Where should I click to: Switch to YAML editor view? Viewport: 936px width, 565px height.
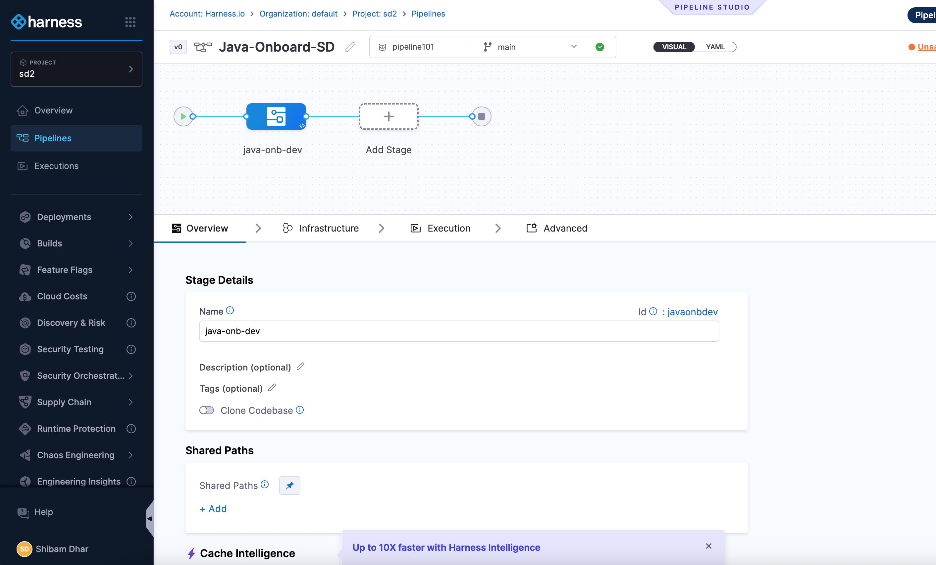(x=715, y=47)
